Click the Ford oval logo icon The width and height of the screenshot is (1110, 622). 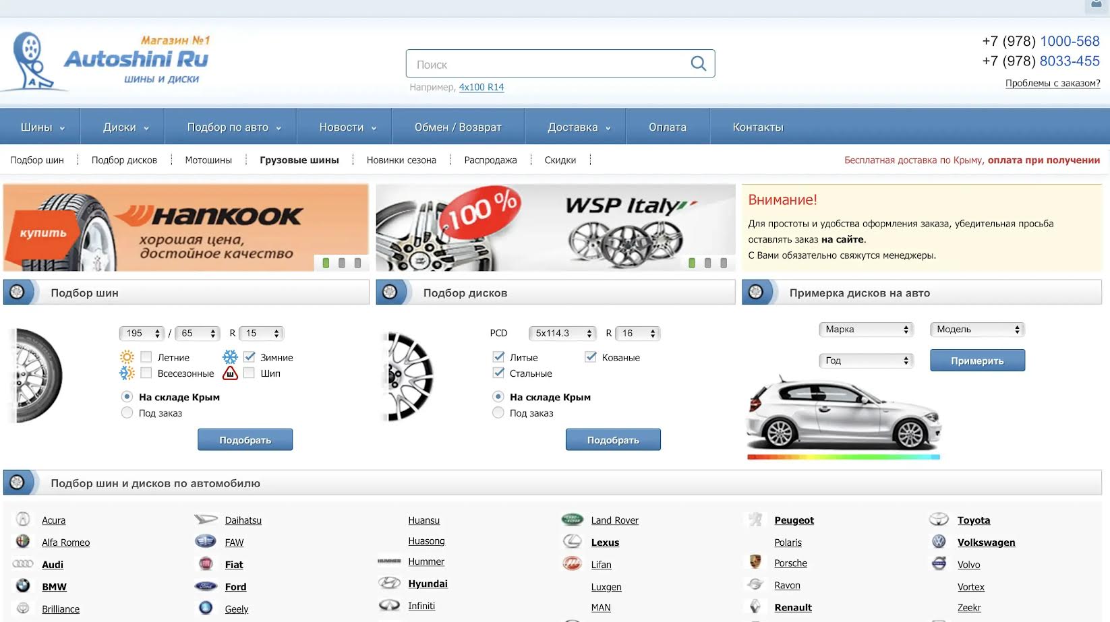[x=206, y=586]
